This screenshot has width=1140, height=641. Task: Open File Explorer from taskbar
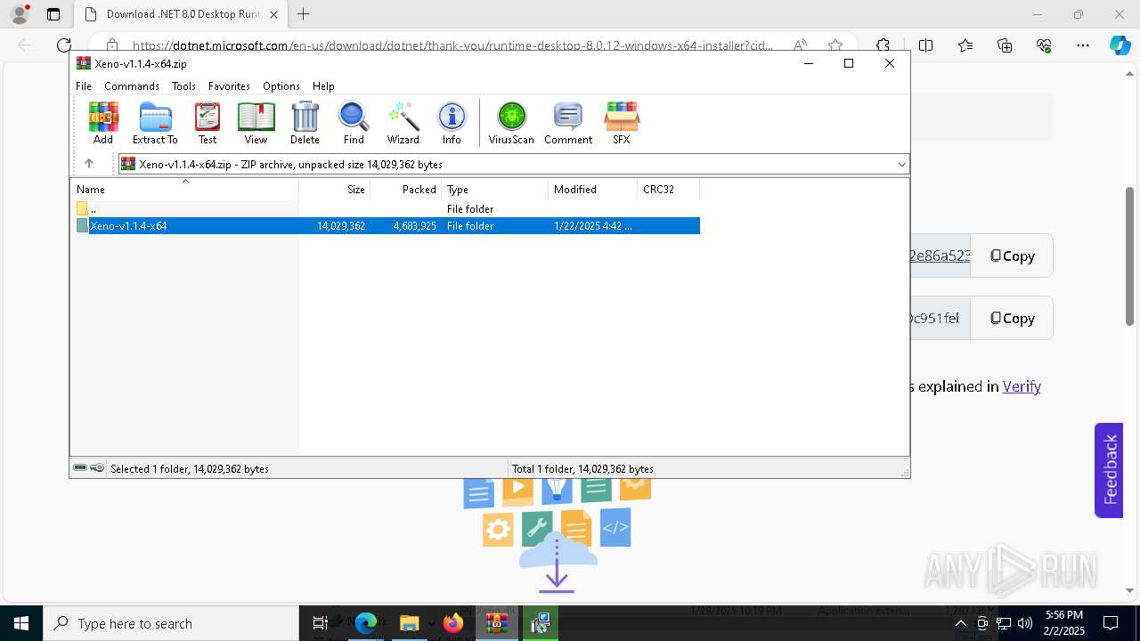click(409, 623)
